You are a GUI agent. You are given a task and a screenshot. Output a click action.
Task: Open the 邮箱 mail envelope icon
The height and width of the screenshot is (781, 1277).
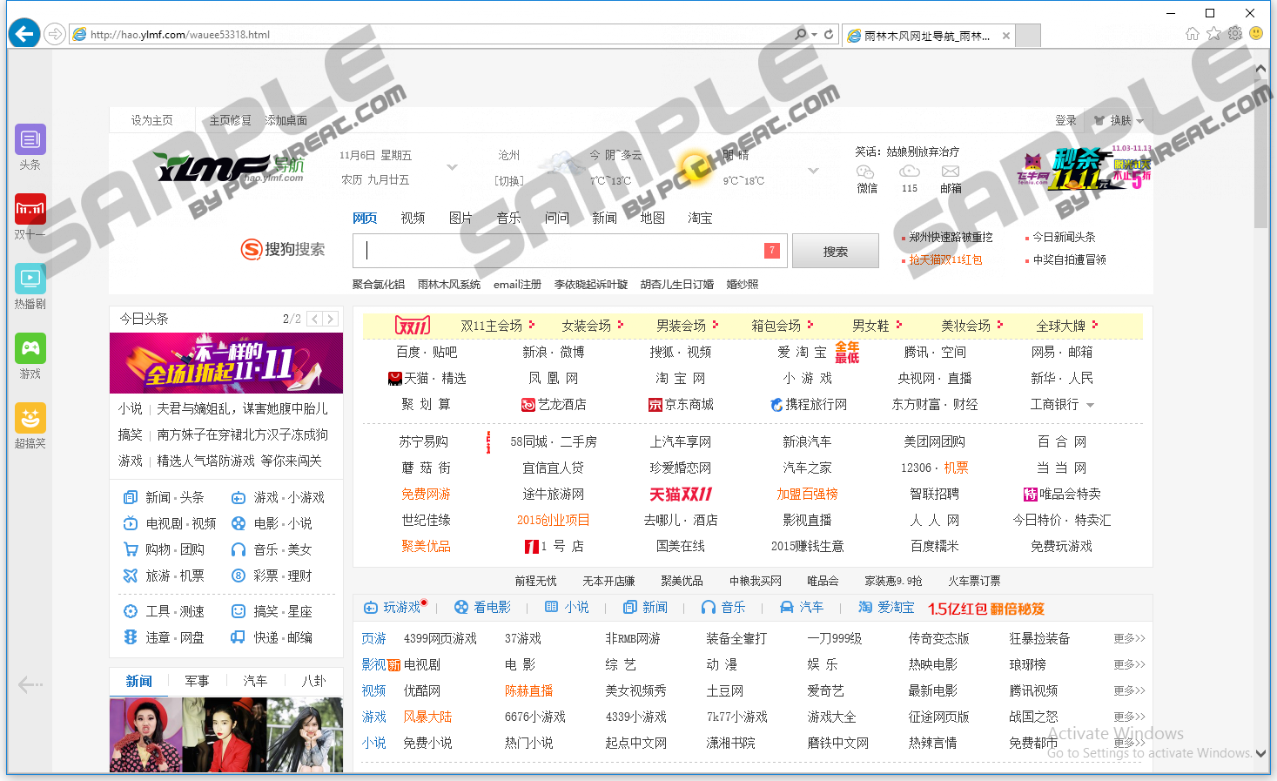click(x=951, y=172)
